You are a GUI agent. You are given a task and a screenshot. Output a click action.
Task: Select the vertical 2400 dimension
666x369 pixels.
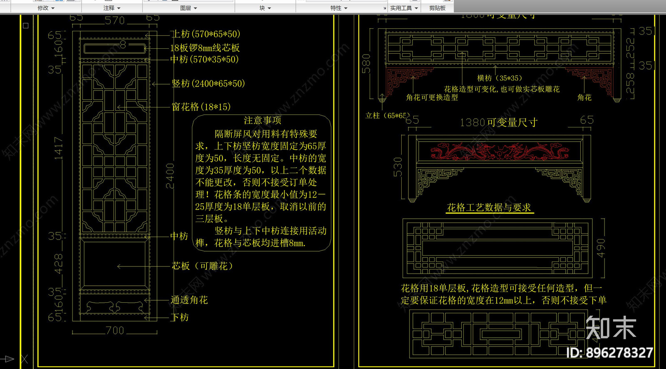pyautogui.click(x=171, y=176)
